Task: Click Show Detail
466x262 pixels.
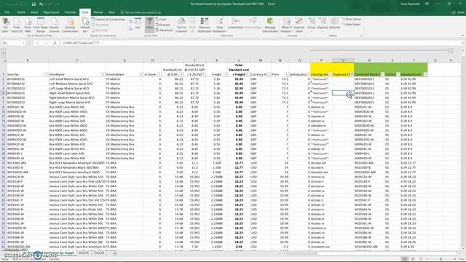Action: pyautogui.click(x=351, y=20)
